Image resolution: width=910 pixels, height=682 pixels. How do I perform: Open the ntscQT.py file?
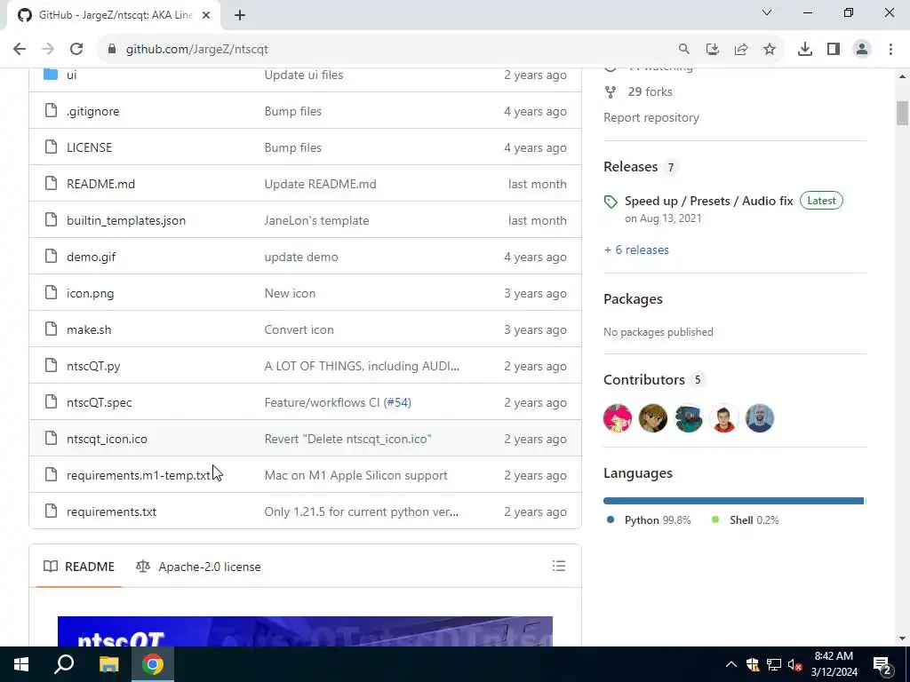click(x=93, y=366)
